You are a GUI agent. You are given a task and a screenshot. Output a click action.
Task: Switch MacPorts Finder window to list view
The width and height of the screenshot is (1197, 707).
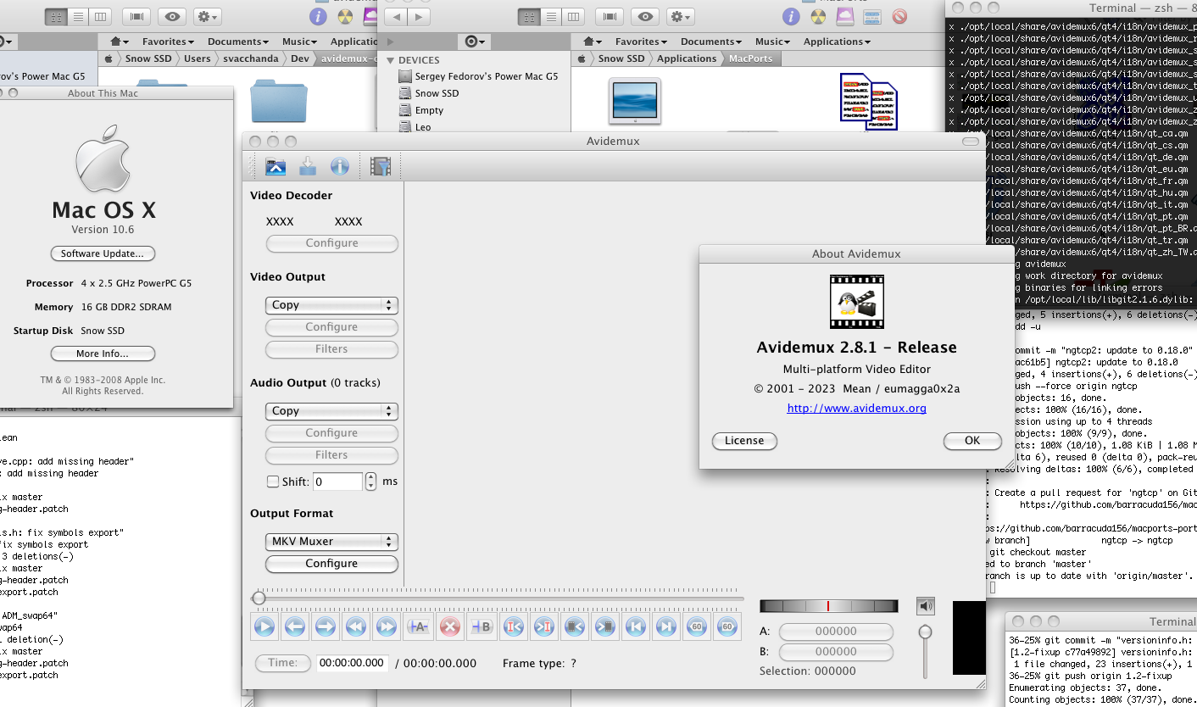tap(552, 16)
